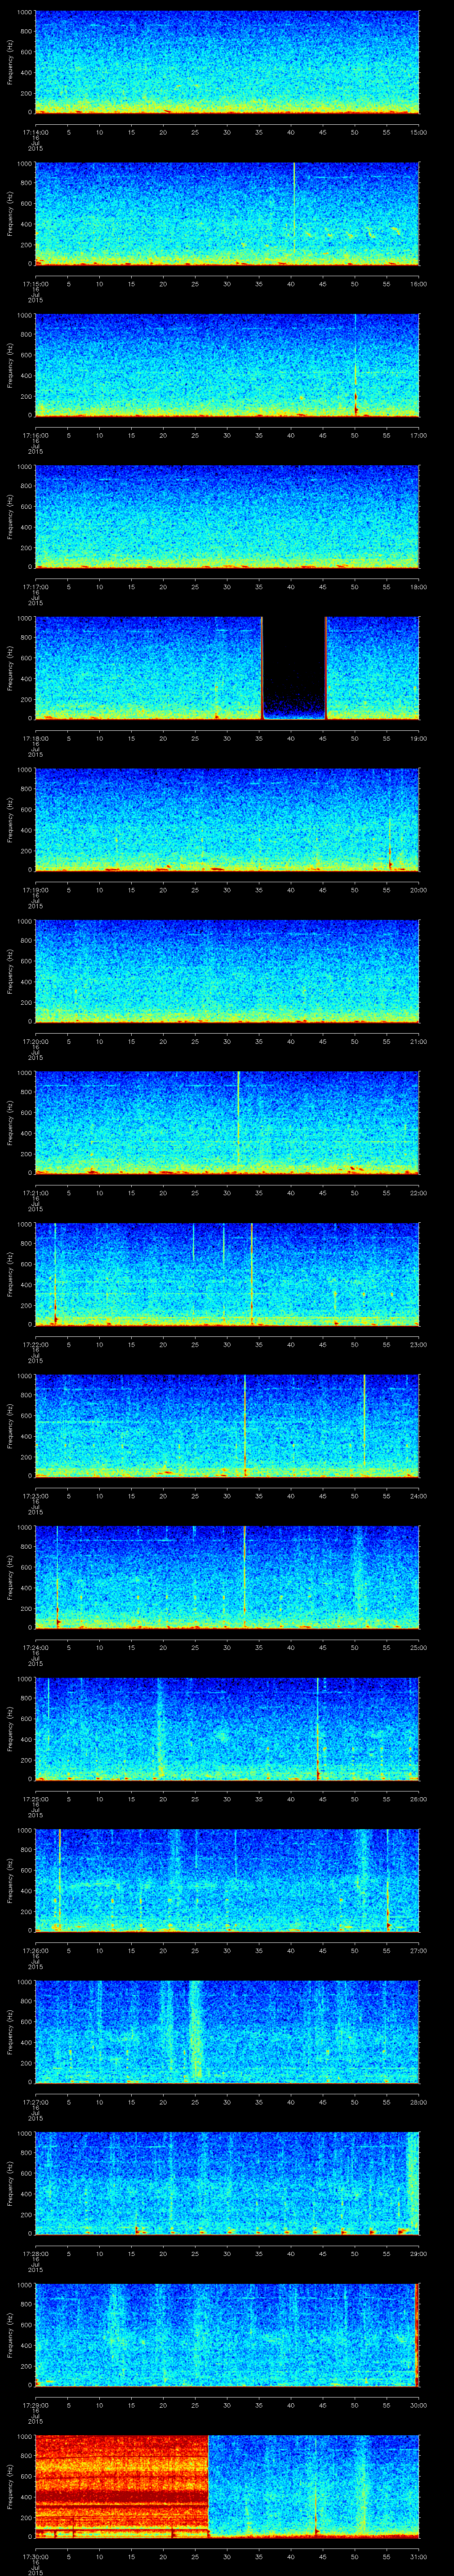454x2576 pixels.
Task: Select the spectrogram panel starting at 17:28:00
Action: pyautogui.click(x=227, y=2183)
